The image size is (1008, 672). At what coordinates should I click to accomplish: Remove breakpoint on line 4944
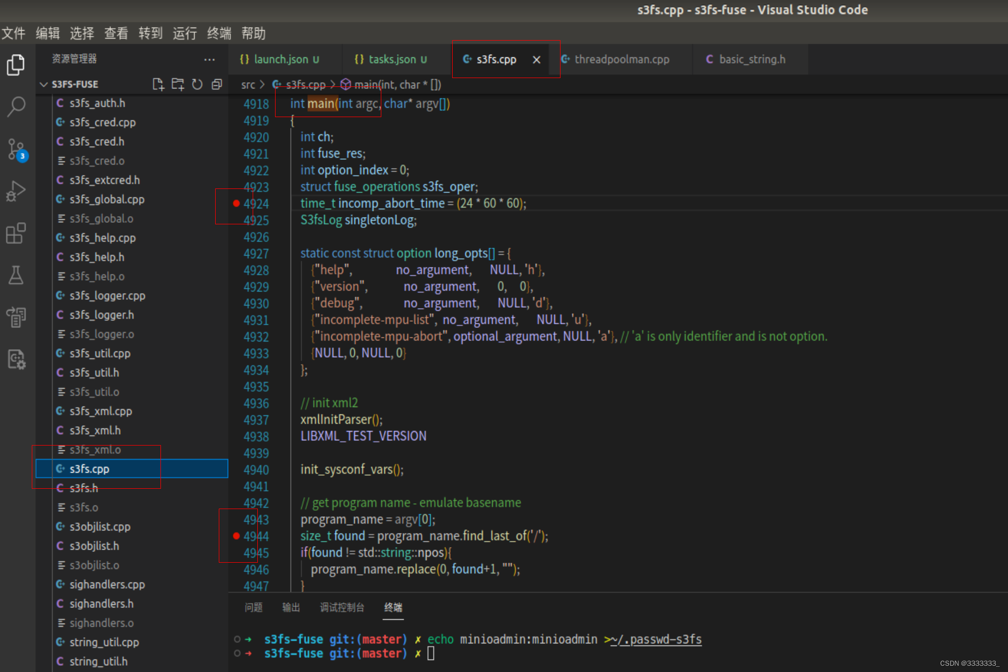(236, 536)
